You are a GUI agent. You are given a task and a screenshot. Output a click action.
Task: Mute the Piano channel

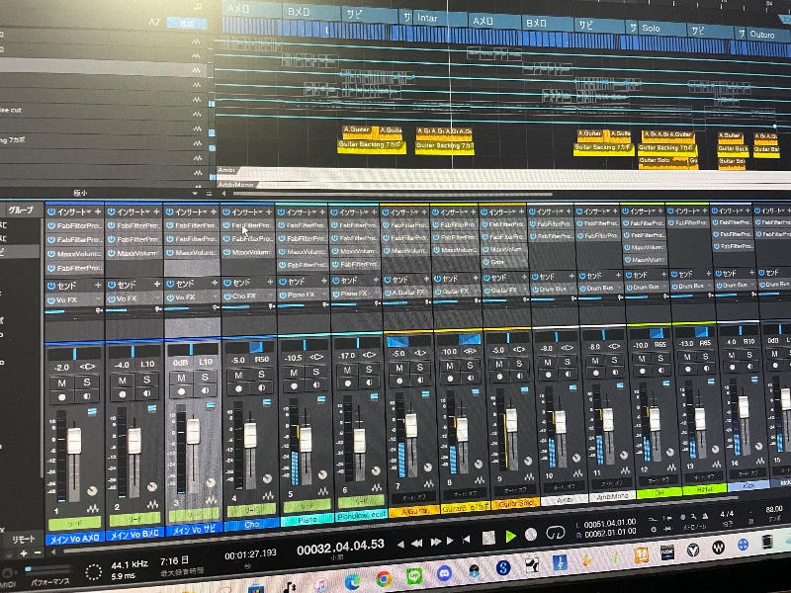[x=294, y=372]
